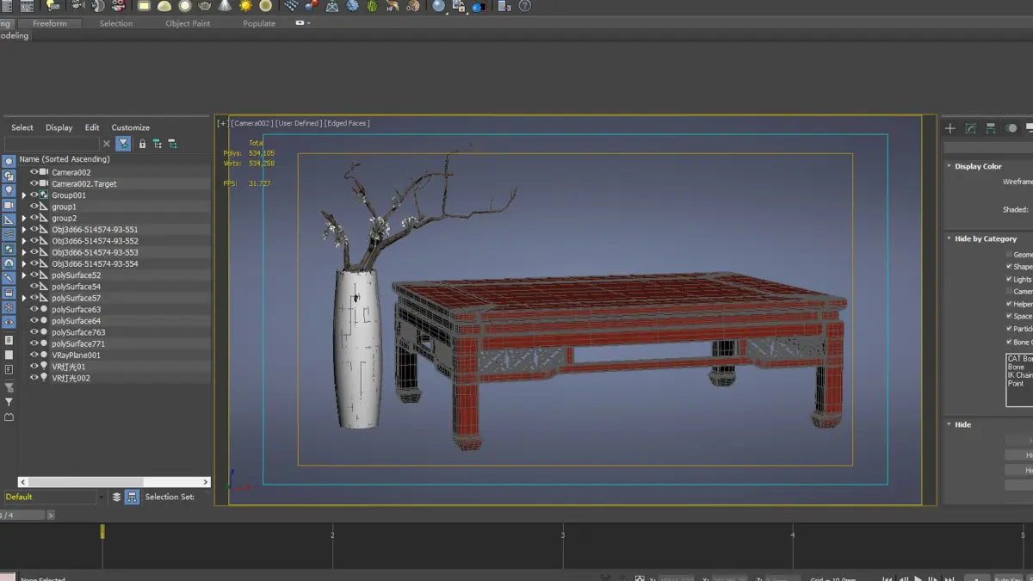Click the viewport [+] menu label
Screen dimensions: 1033x581
tap(223, 123)
